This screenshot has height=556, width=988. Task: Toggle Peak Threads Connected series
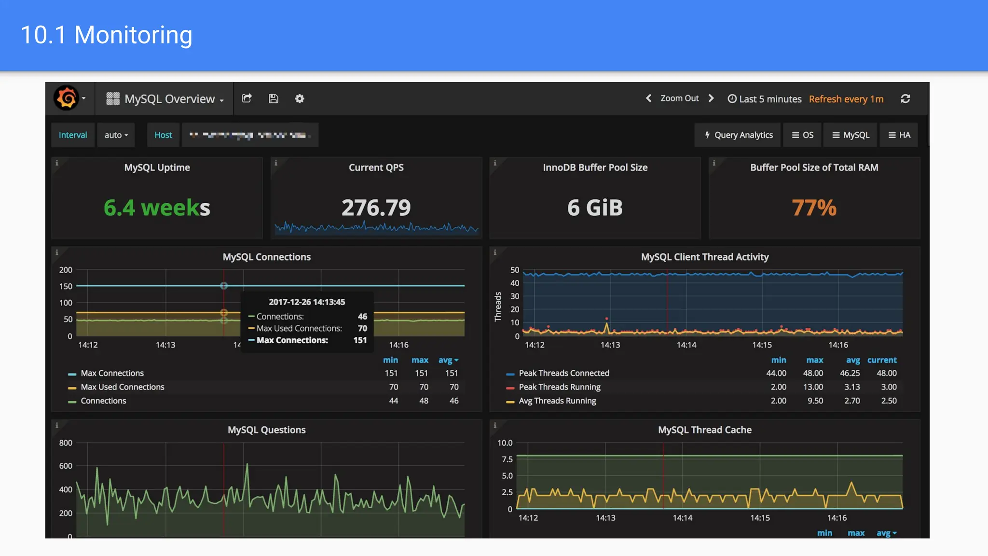click(x=564, y=373)
